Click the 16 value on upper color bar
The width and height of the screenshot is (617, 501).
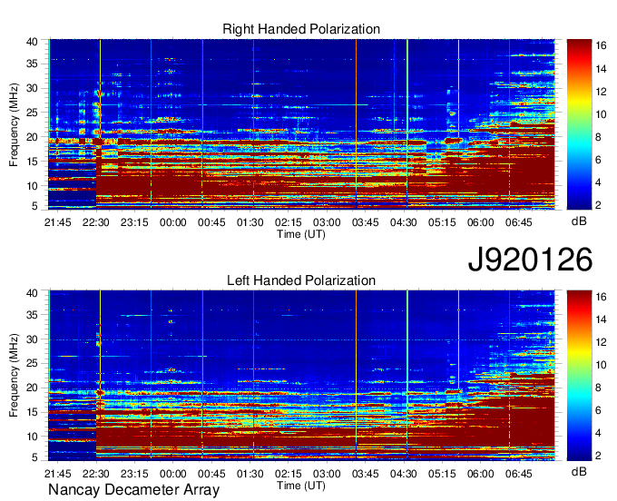601,45
